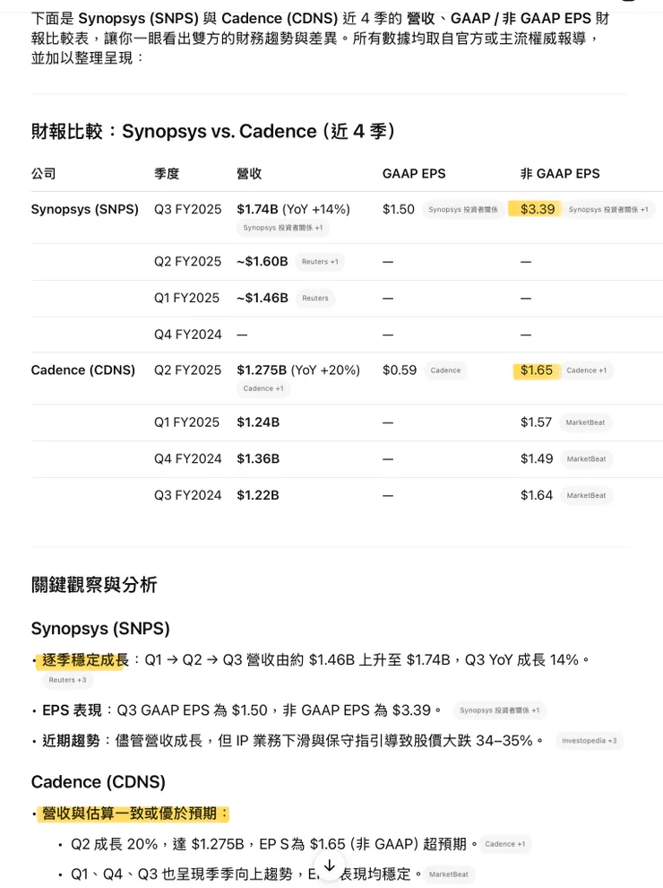Open Cadence +1 chip under $1.275B revenue
The height and width of the screenshot is (888, 663).
coord(263,388)
